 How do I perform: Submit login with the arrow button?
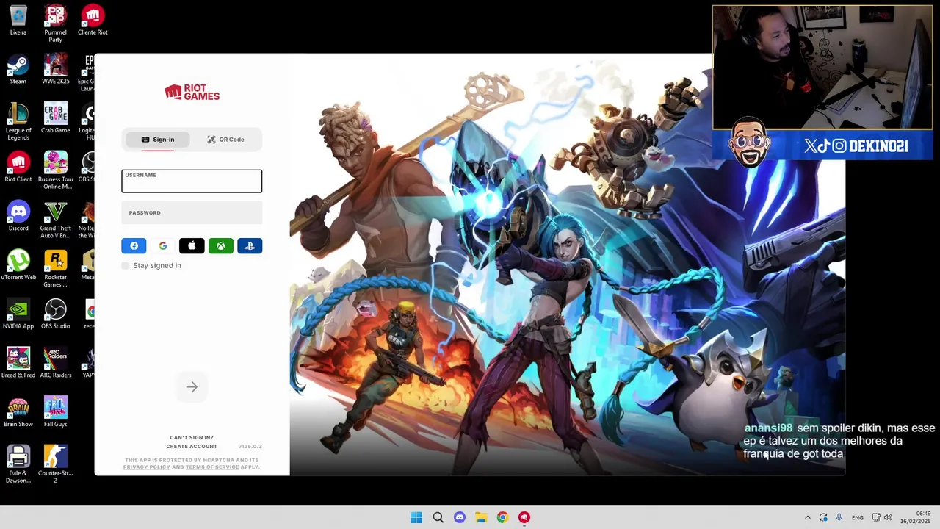click(x=192, y=387)
